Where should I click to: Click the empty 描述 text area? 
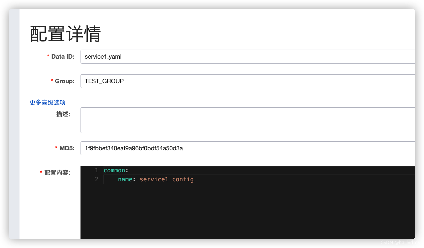pos(247,120)
